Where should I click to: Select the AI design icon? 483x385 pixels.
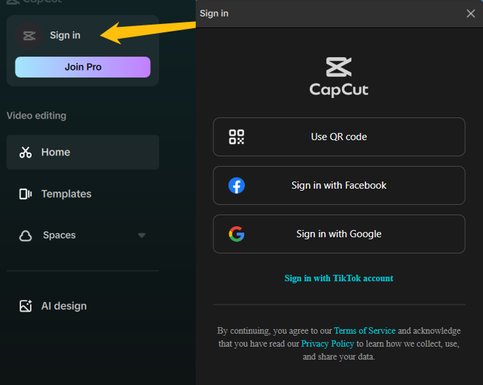[25, 306]
